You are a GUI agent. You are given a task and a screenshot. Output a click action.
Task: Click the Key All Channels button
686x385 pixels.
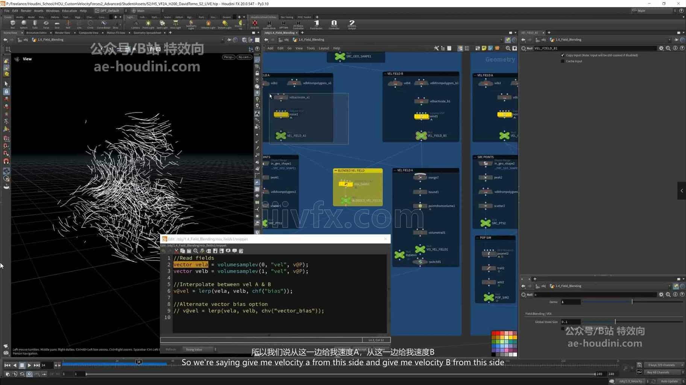tap(661, 373)
